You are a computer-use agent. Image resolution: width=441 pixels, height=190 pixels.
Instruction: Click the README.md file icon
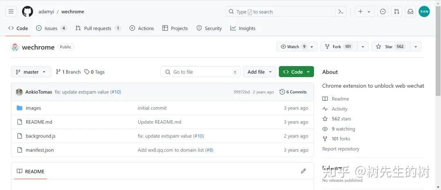pyautogui.click(x=20, y=122)
